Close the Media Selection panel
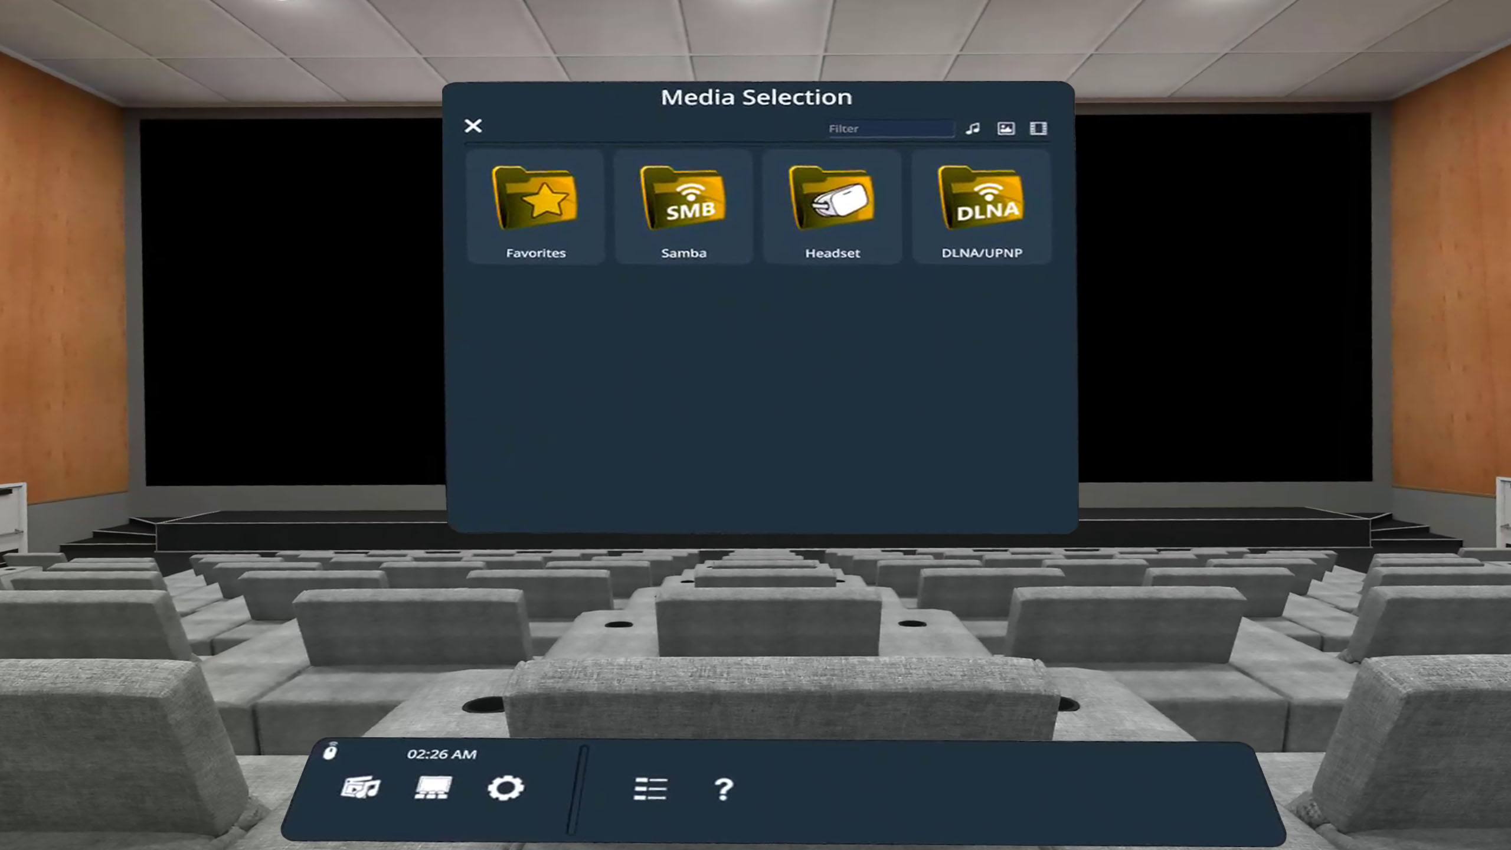This screenshot has height=850, width=1511. pyautogui.click(x=473, y=126)
